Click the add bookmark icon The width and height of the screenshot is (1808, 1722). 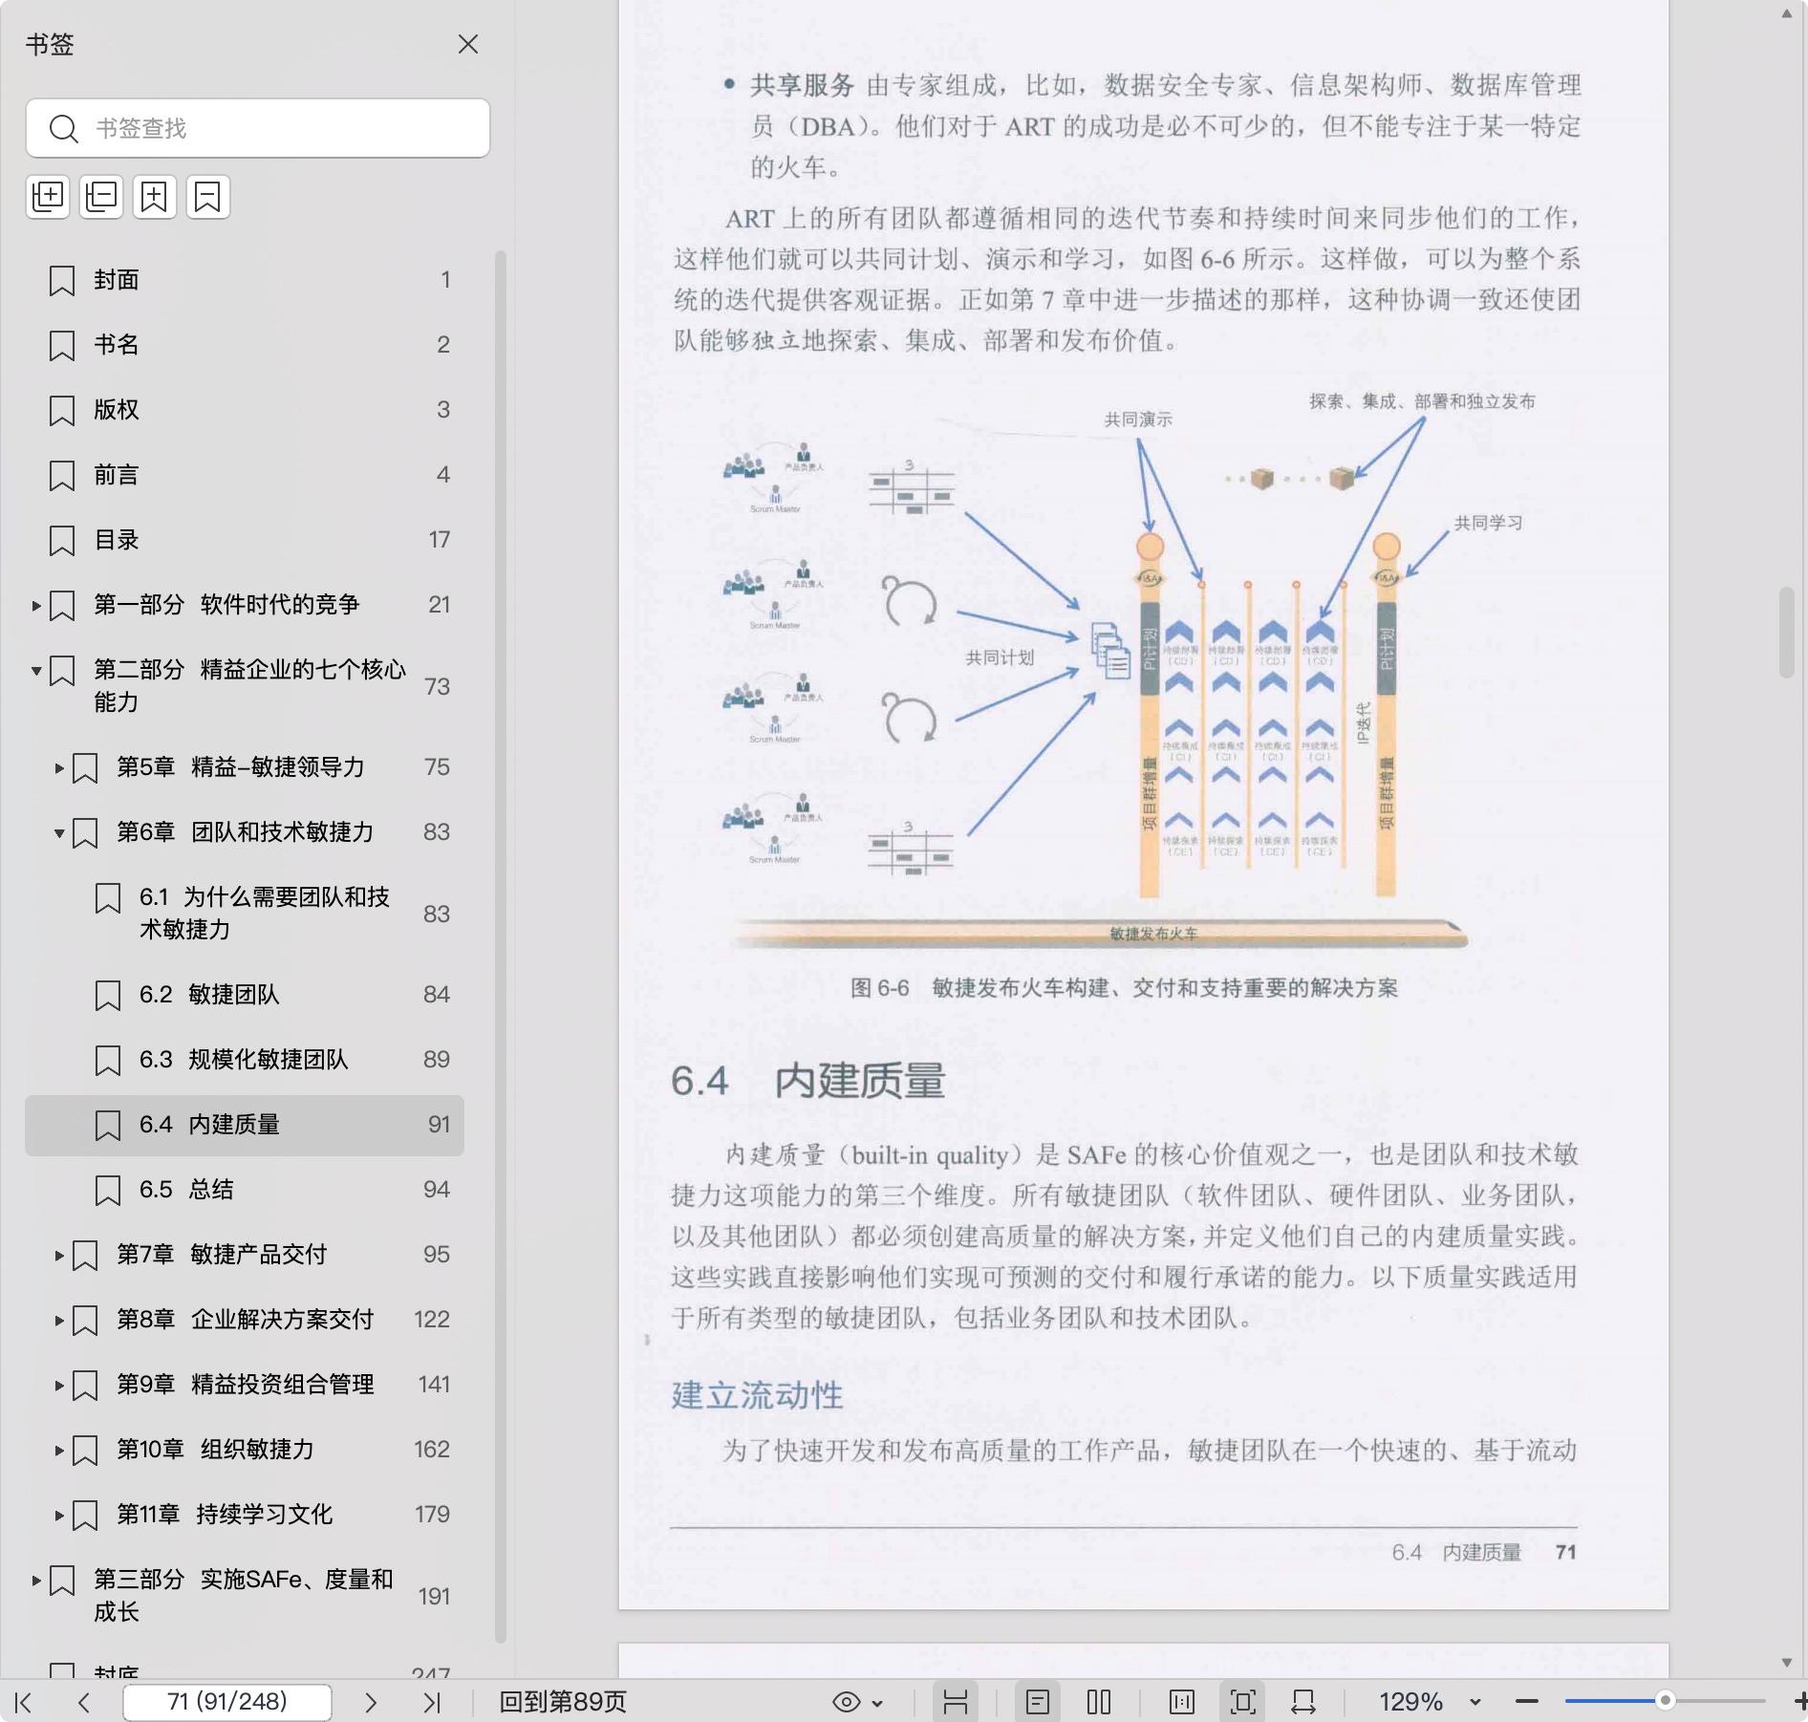154,197
